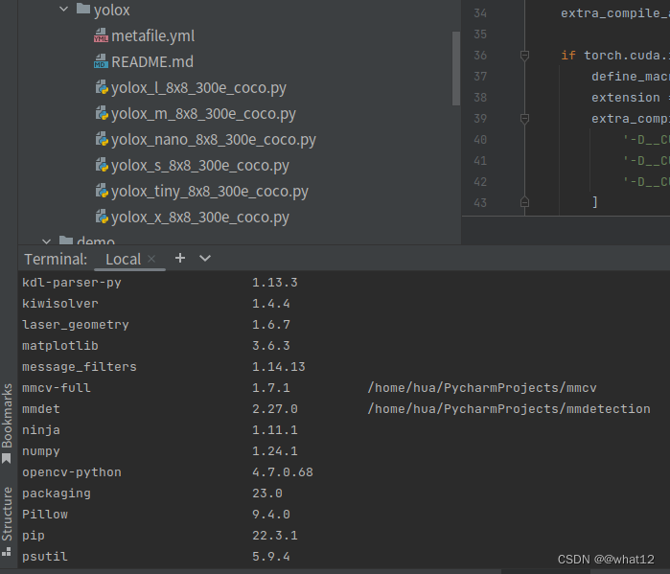Open the terminal options dropdown arrow
Screen dimensions: 670x574
coord(205,258)
